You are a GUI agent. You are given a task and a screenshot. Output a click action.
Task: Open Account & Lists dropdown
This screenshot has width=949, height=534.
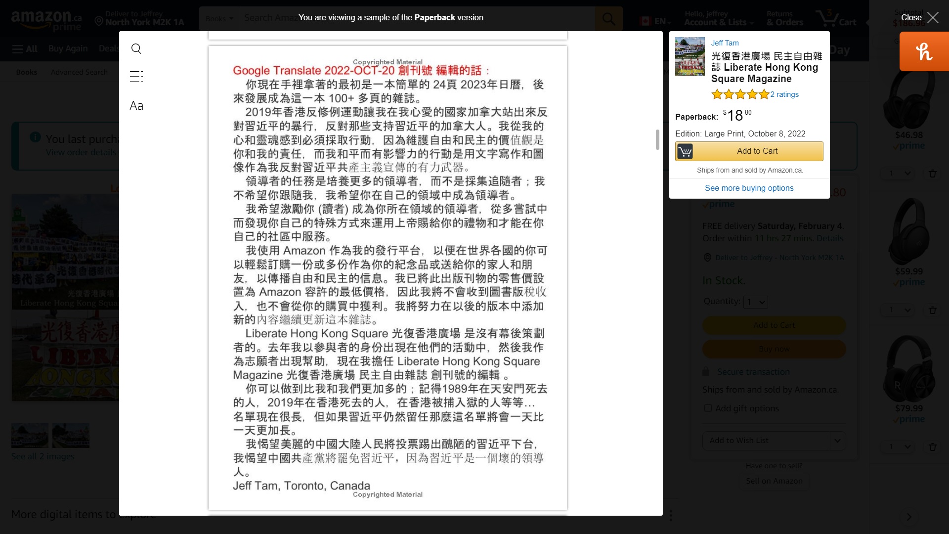pyautogui.click(x=719, y=18)
